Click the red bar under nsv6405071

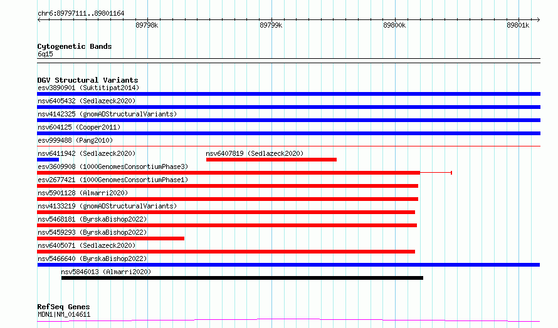226,252
